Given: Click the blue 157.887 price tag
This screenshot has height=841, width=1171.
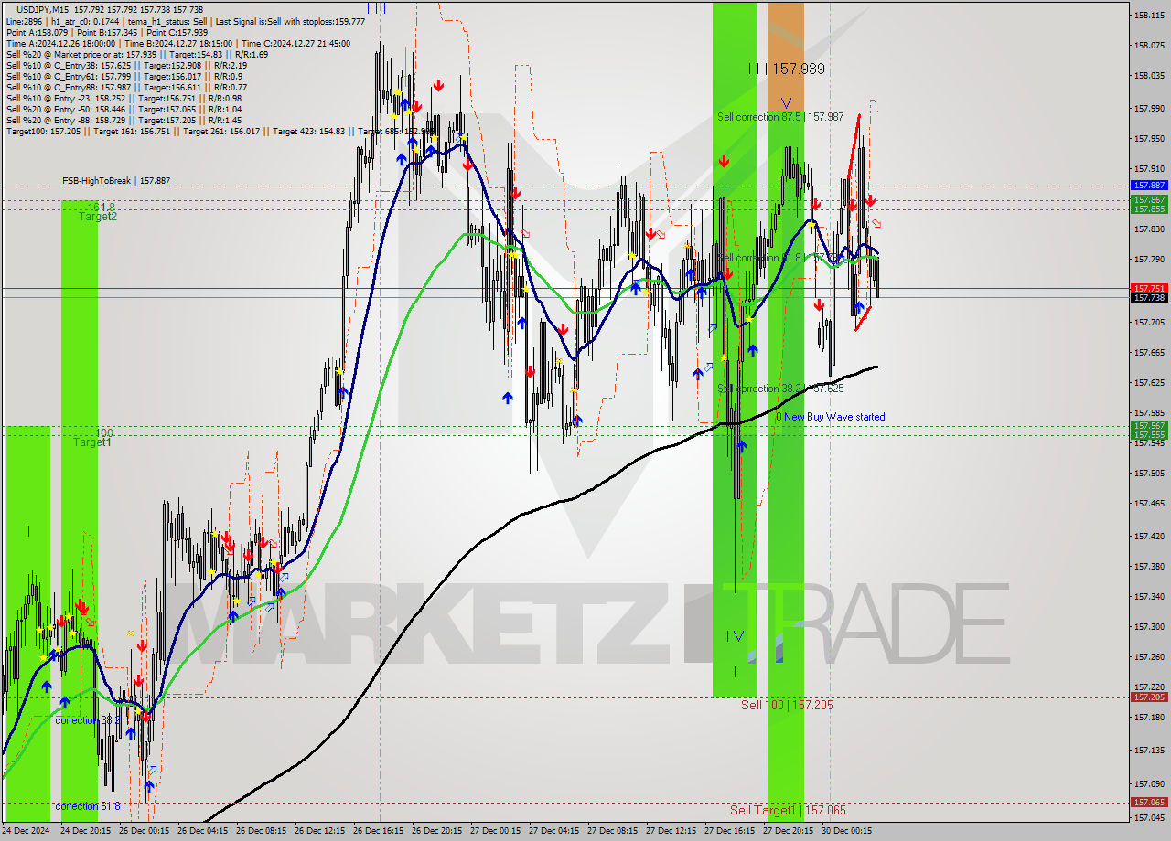Looking at the screenshot, I should (1149, 185).
